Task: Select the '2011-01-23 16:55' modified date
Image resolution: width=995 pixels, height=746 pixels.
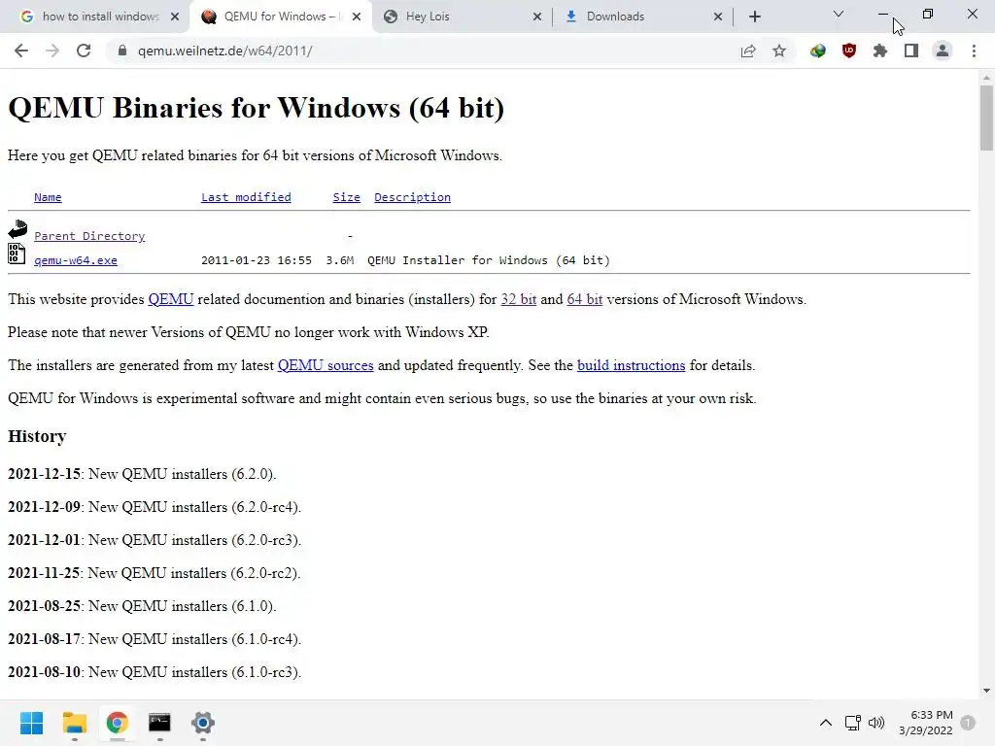Action: (x=257, y=260)
